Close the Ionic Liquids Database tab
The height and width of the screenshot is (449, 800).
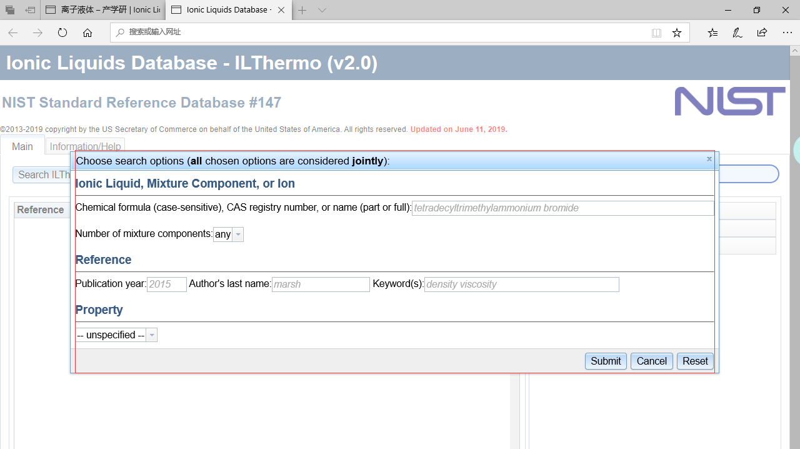click(281, 10)
